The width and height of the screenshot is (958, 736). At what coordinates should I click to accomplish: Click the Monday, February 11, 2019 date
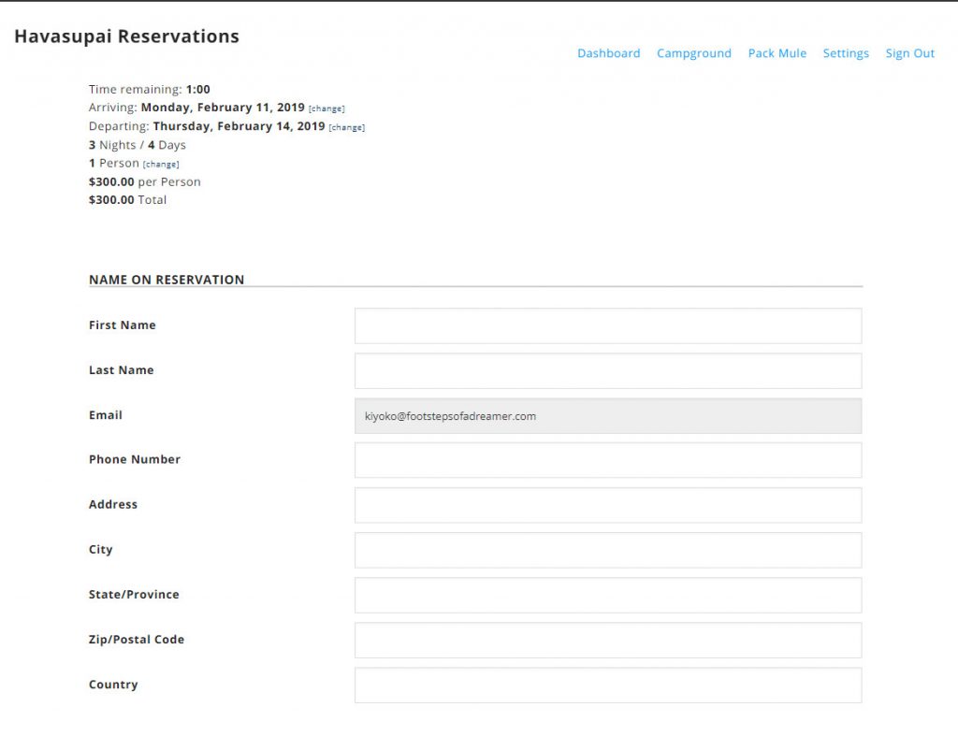pyautogui.click(x=223, y=108)
